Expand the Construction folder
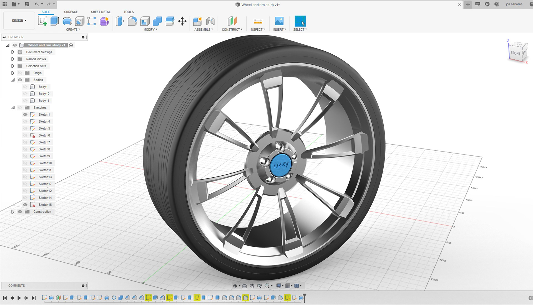The width and height of the screenshot is (533, 305). point(13,212)
